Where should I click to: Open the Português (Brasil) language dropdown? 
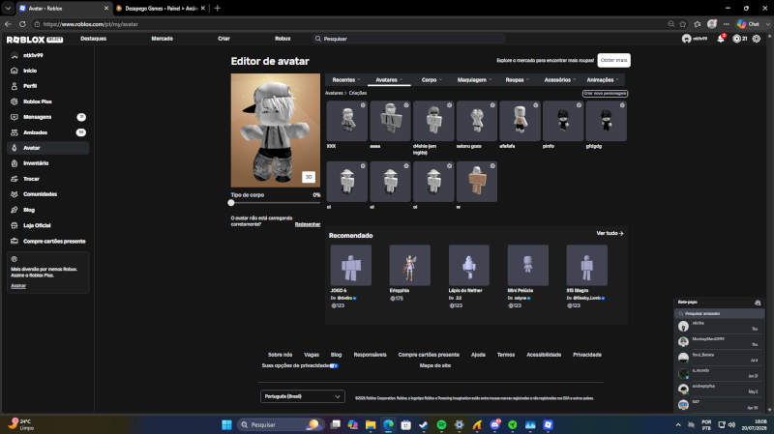(x=302, y=396)
